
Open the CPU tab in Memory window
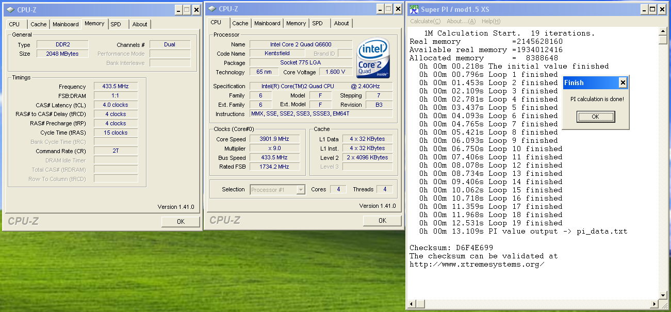pyautogui.click(x=14, y=24)
